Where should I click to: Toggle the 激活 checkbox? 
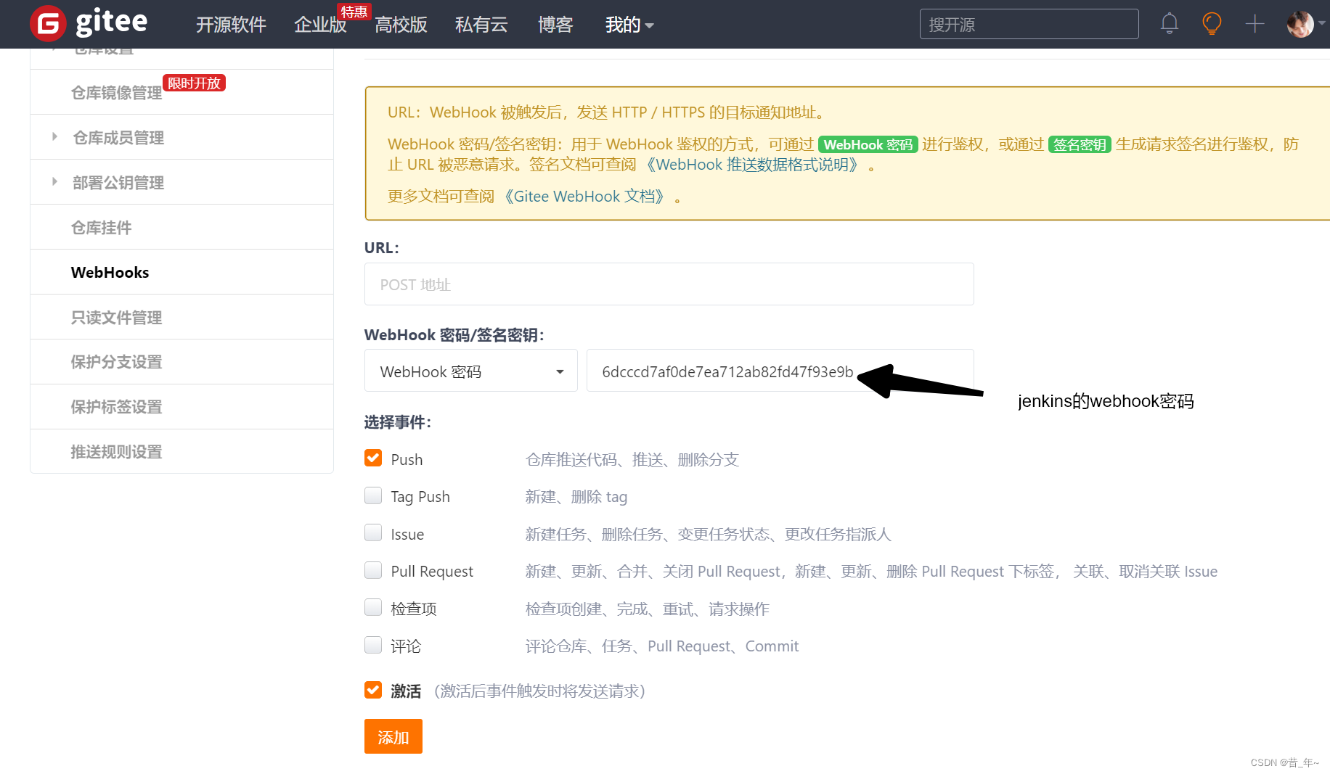[373, 690]
